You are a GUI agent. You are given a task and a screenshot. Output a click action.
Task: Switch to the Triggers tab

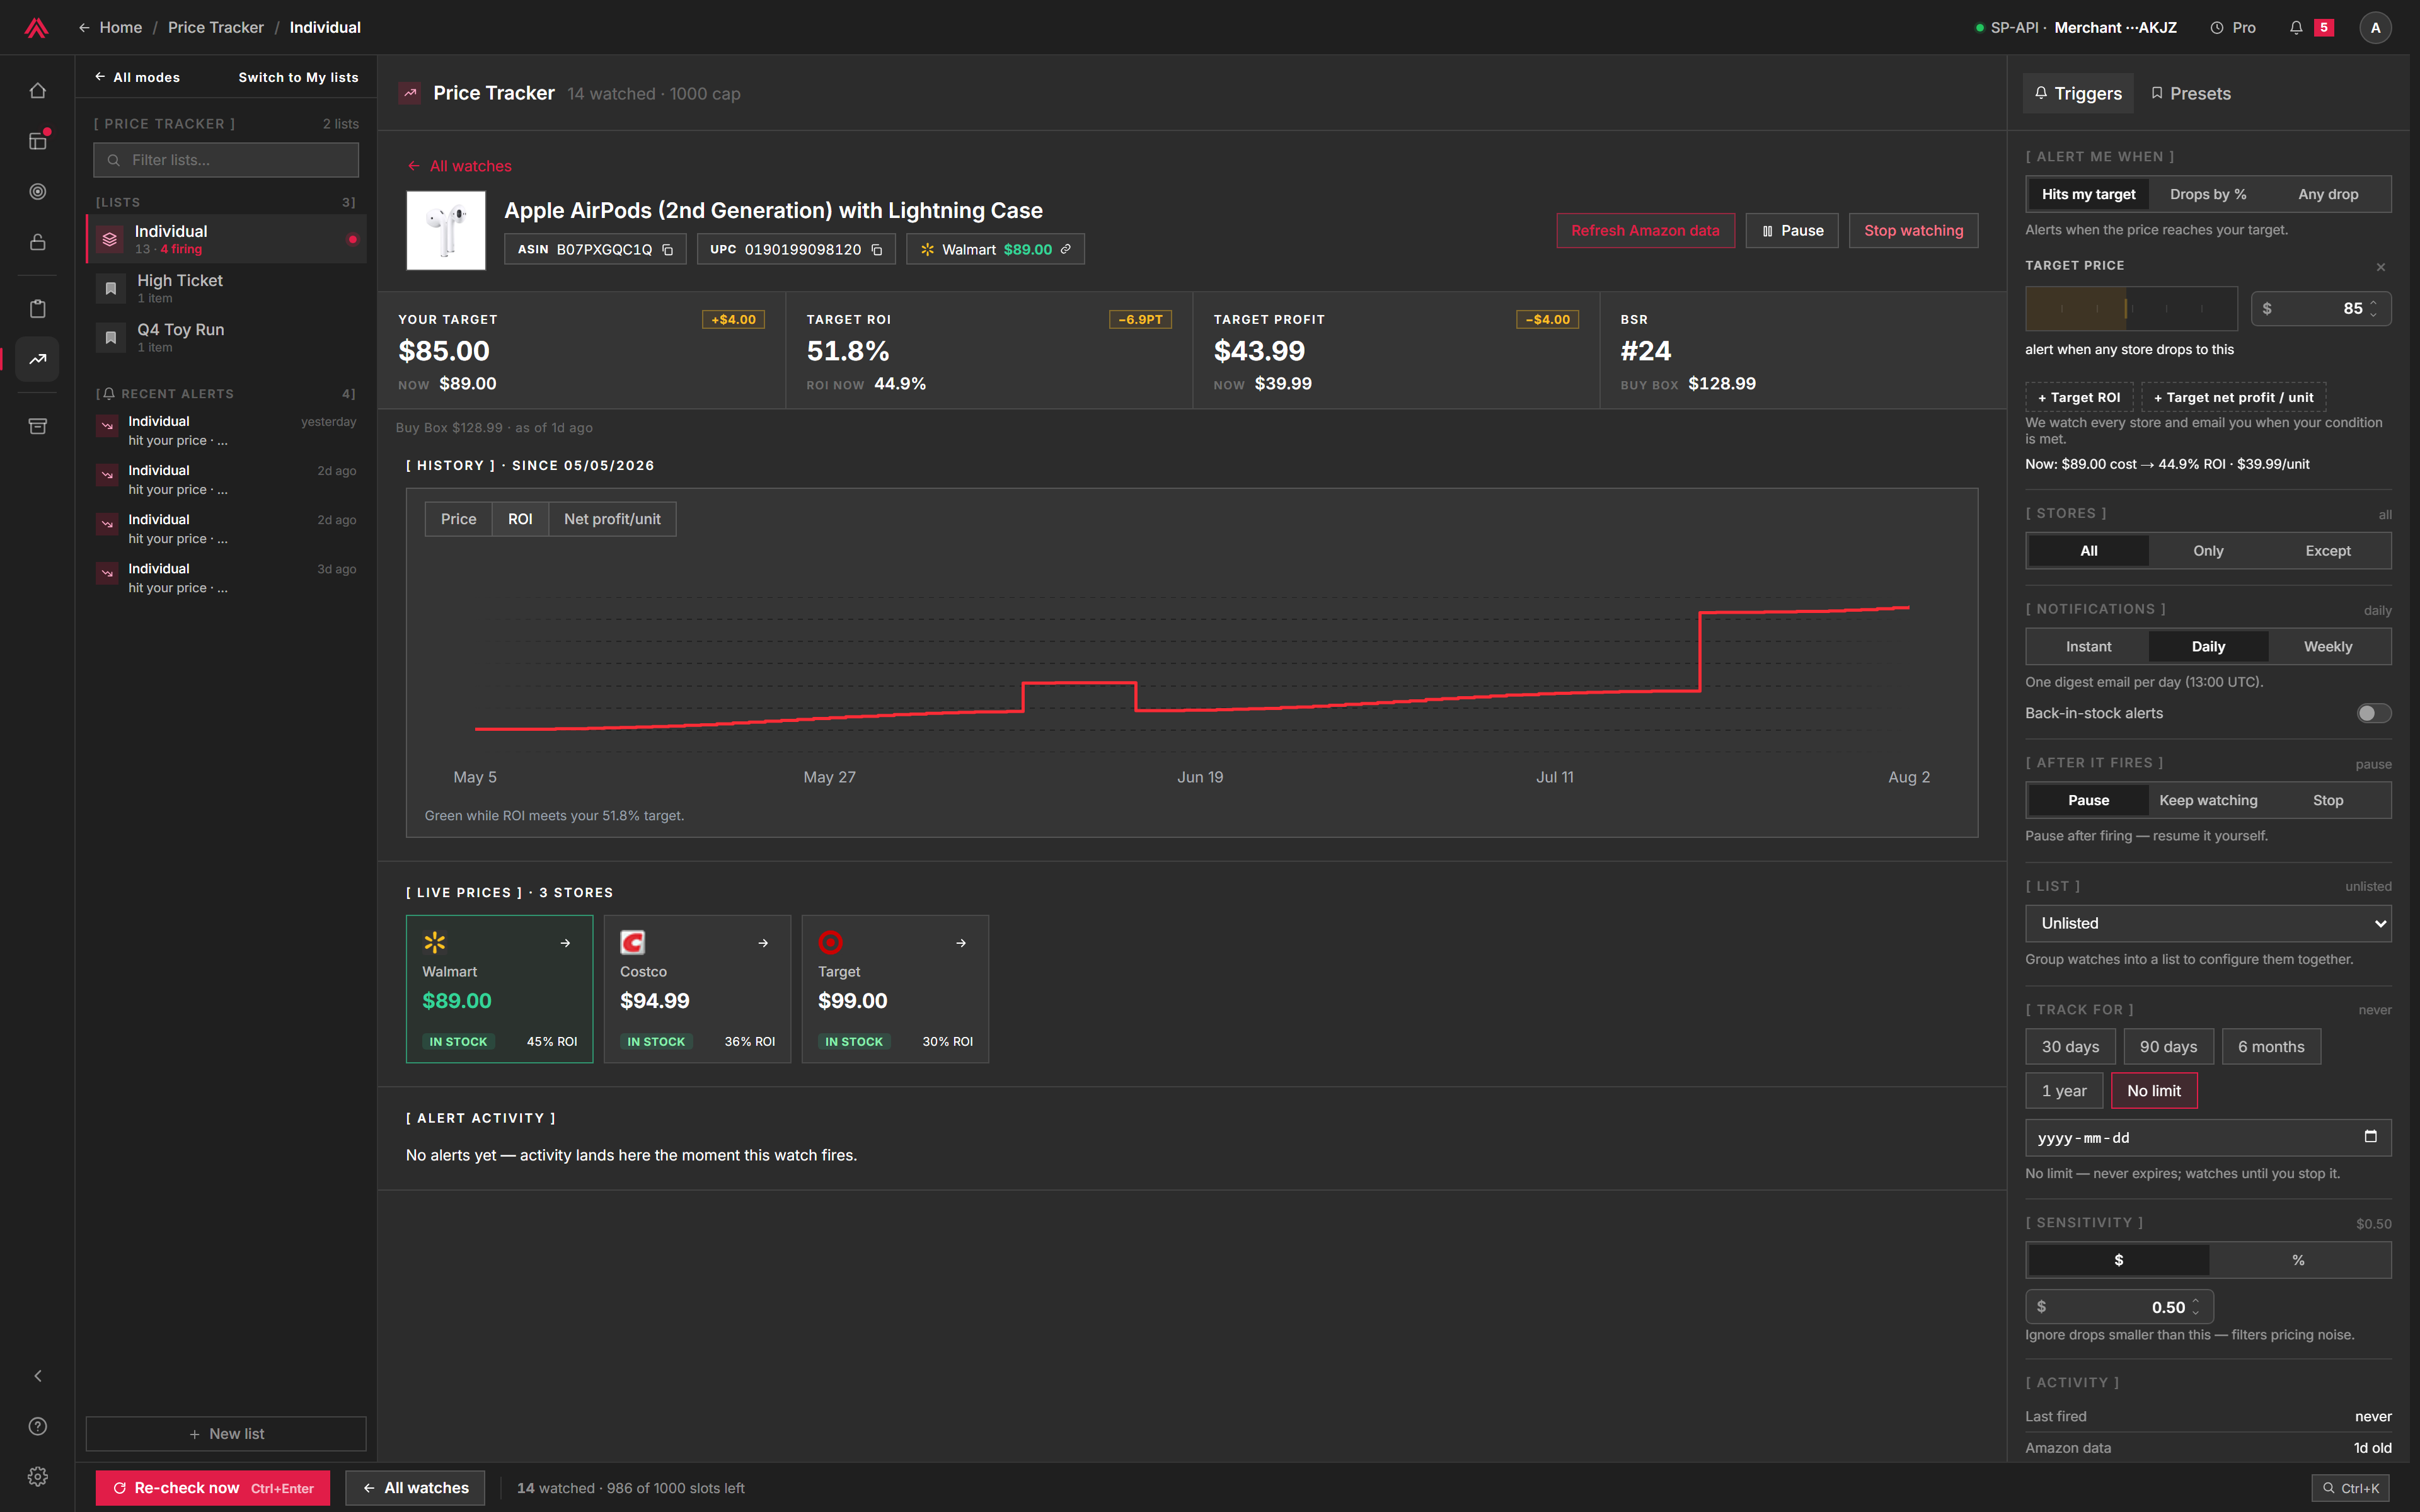(x=2077, y=93)
